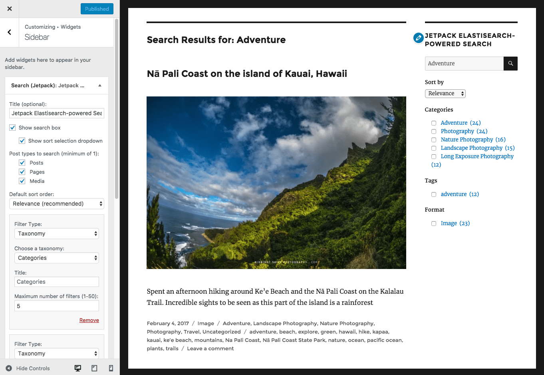Click the Remove link for the Categories filter
The width and height of the screenshot is (544, 375).
pos(89,320)
